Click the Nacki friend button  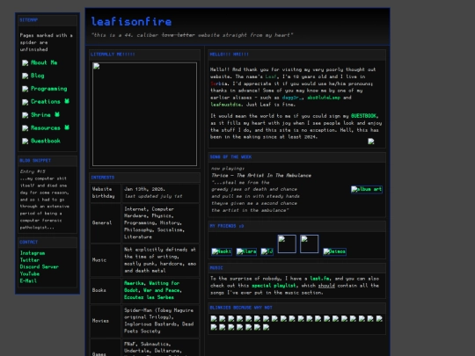point(222,251)
